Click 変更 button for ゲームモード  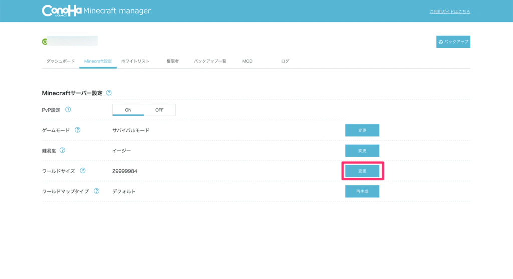362,130
